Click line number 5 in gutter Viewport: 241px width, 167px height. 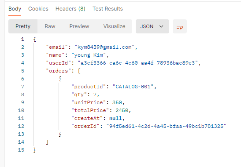coord(22,71)
